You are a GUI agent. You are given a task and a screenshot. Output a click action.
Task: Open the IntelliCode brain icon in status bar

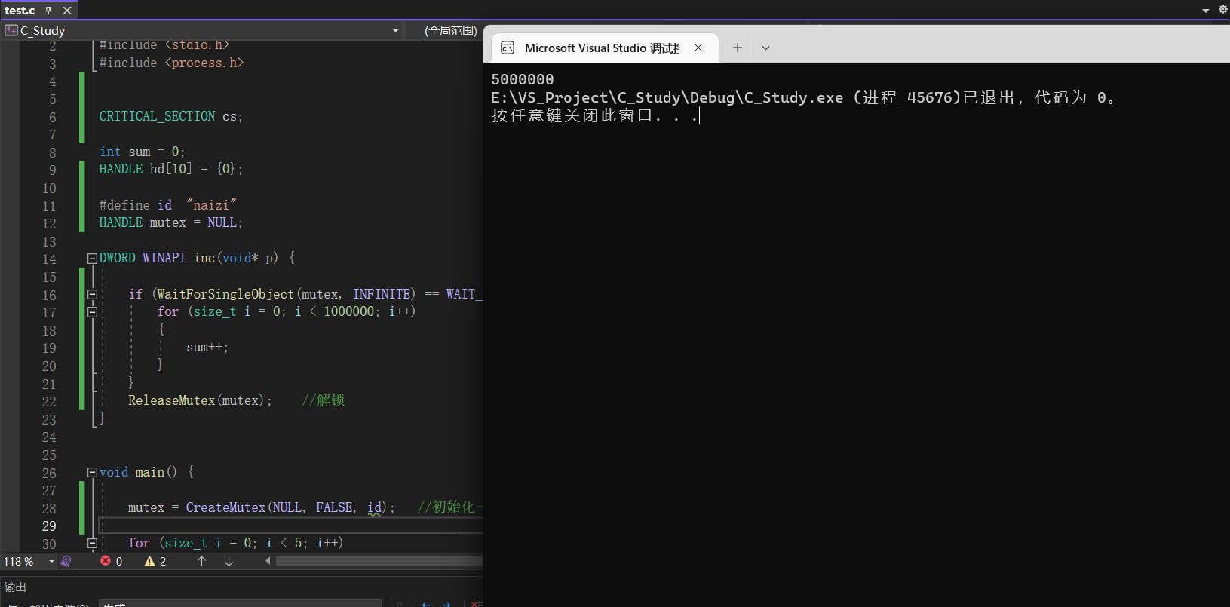tap(66, 561)
